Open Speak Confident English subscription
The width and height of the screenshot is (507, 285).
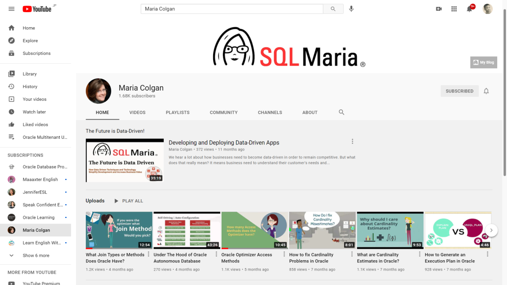click(x=36, y=205)
